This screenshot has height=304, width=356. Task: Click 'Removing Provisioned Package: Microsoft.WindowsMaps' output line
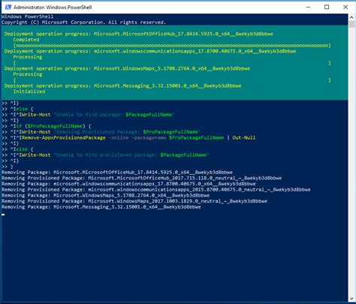point(134,201)
